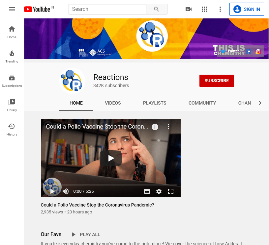The width and height of the screenshot is (269, 245).
Task: Click the Sign In button
Action: (x=247, y=9)
